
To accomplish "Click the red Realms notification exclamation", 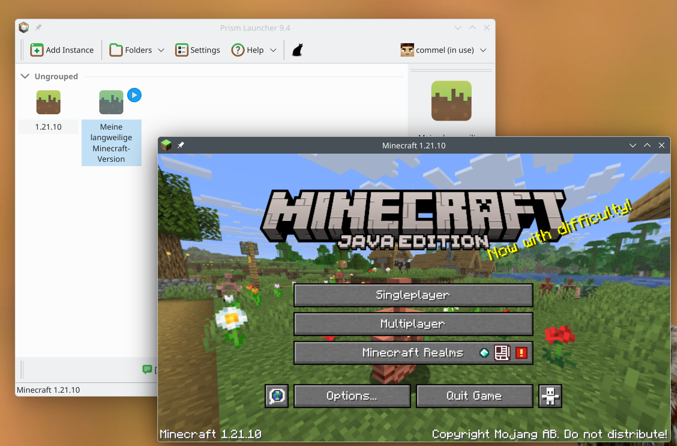I will pos(521,352).
